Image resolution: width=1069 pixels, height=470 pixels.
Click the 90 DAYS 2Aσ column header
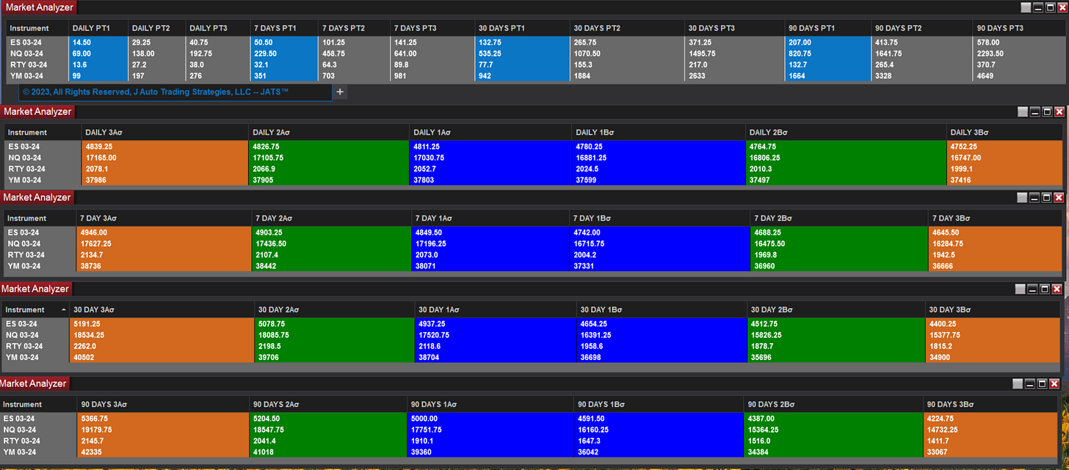coord(327,404)
